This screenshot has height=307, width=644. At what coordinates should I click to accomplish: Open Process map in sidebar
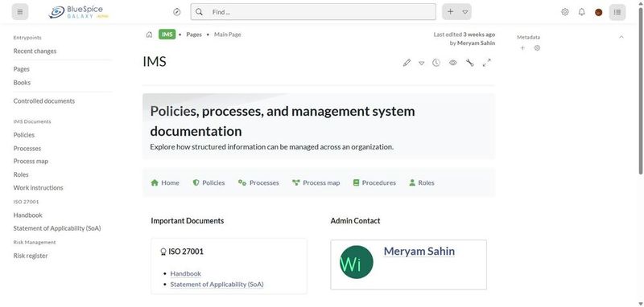31,161
